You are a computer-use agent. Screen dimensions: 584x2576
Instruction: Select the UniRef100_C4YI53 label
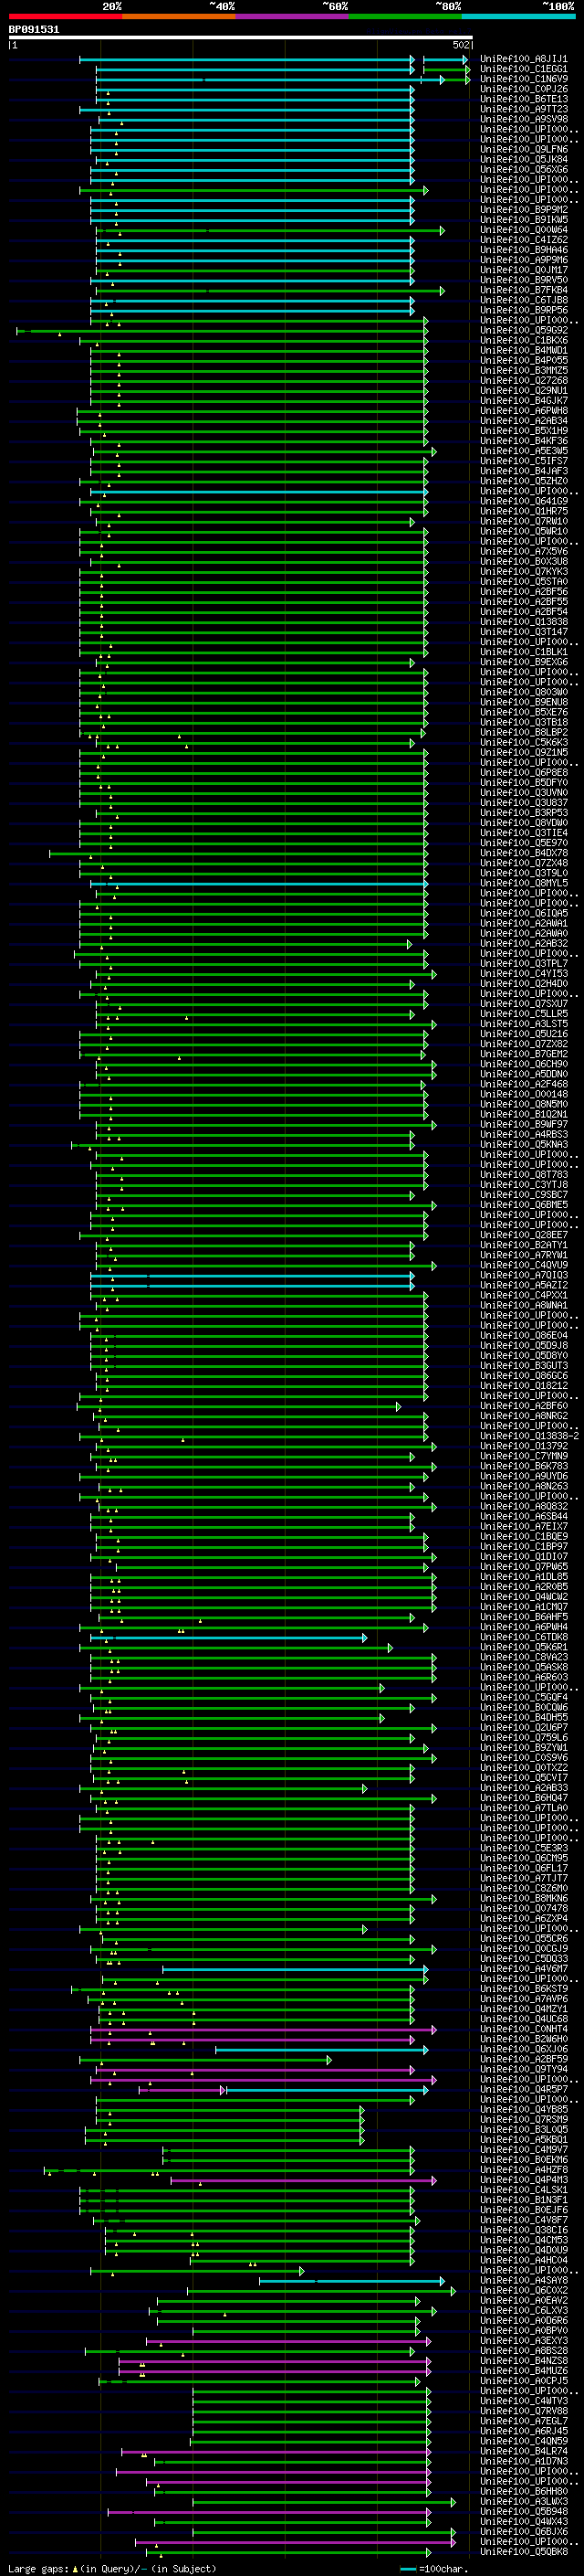523,974
